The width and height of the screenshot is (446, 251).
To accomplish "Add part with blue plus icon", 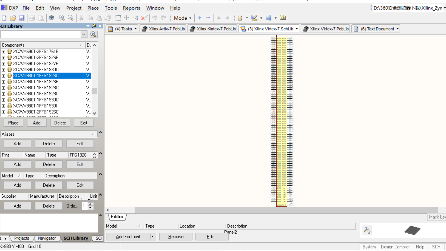I will click(x=199, y=18).
